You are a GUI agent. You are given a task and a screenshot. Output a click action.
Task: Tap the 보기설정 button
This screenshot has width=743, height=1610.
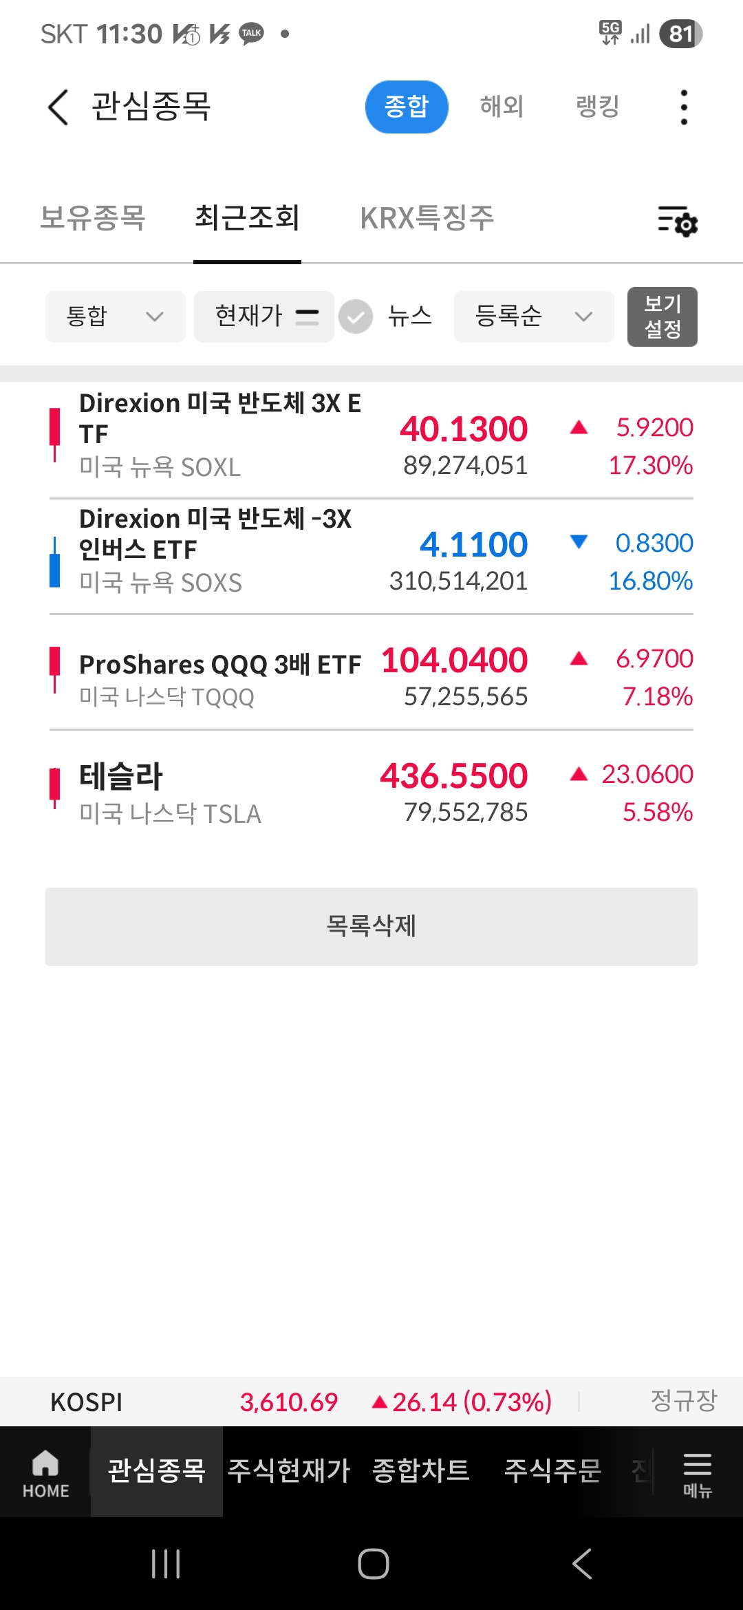tap(662, 316)
